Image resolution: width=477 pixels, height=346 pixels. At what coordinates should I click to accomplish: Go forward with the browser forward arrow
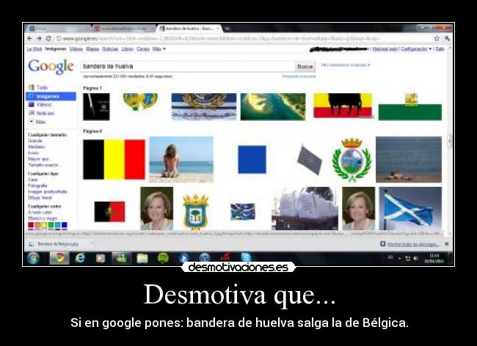(39, 38)
